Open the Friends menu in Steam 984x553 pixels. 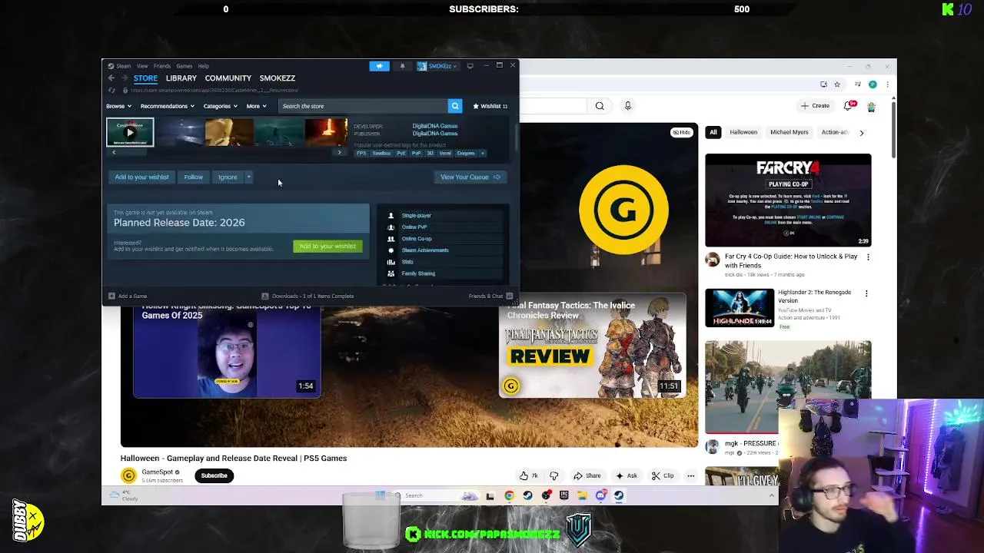pyautogui.click(x=162, y=66)
